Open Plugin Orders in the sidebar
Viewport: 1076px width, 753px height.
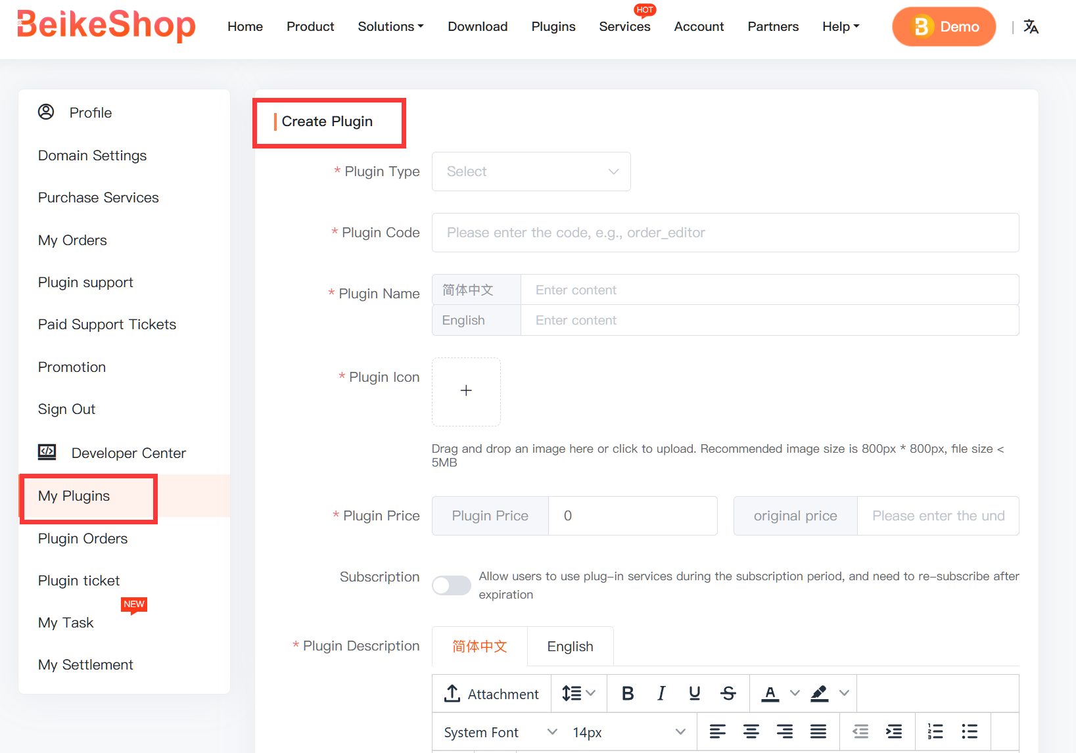[83, 539]
